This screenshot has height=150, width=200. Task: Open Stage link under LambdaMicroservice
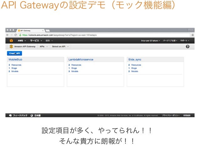74,68
